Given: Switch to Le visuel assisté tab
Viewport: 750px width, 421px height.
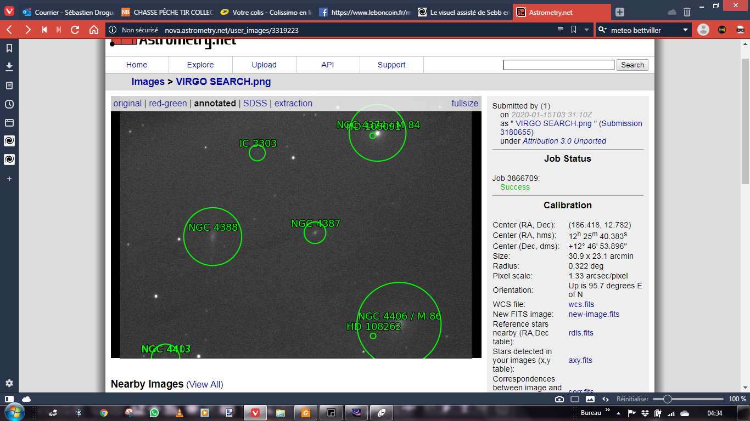Looking at the screenshot, I should [x=463, y=12].
